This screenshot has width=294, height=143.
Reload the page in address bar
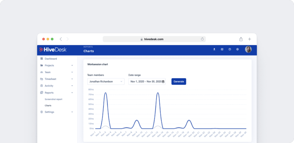click(x=202, y=39)
